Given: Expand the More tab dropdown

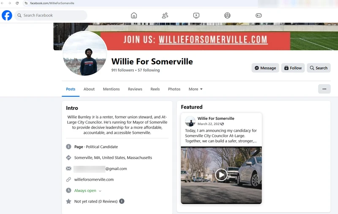Looking at the screenshot, I should tap(196, 89).
